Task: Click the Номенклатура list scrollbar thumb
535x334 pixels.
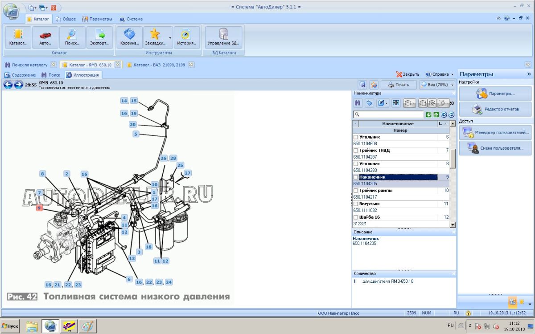Action: tap(453, 159)
